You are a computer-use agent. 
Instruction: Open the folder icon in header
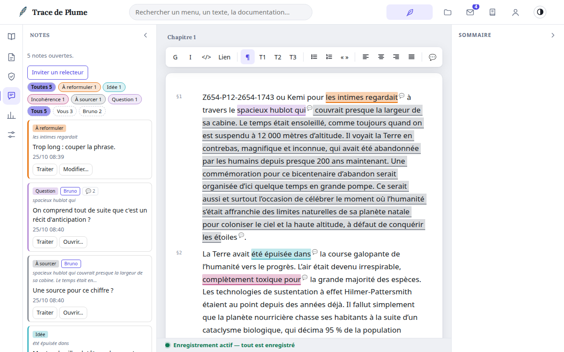click(448, 12)
